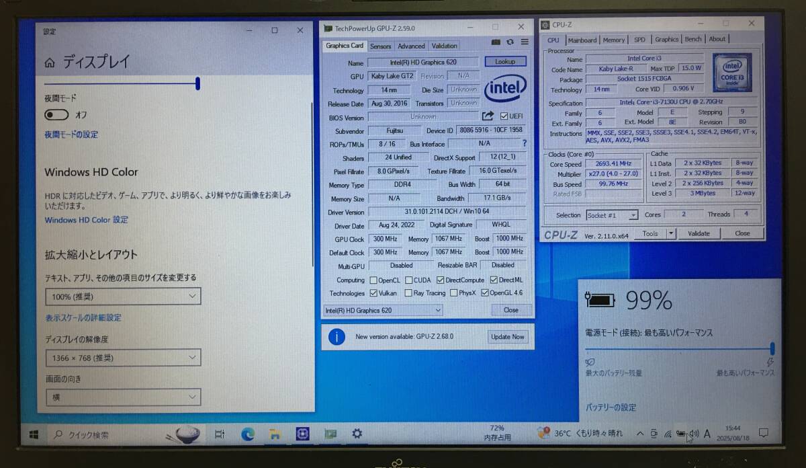Screen dimensions: 806x468
Task: Open the Windows Start menu
Action: 33,434
